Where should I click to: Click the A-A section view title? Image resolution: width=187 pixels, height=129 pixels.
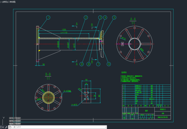[x=133, y=19]
